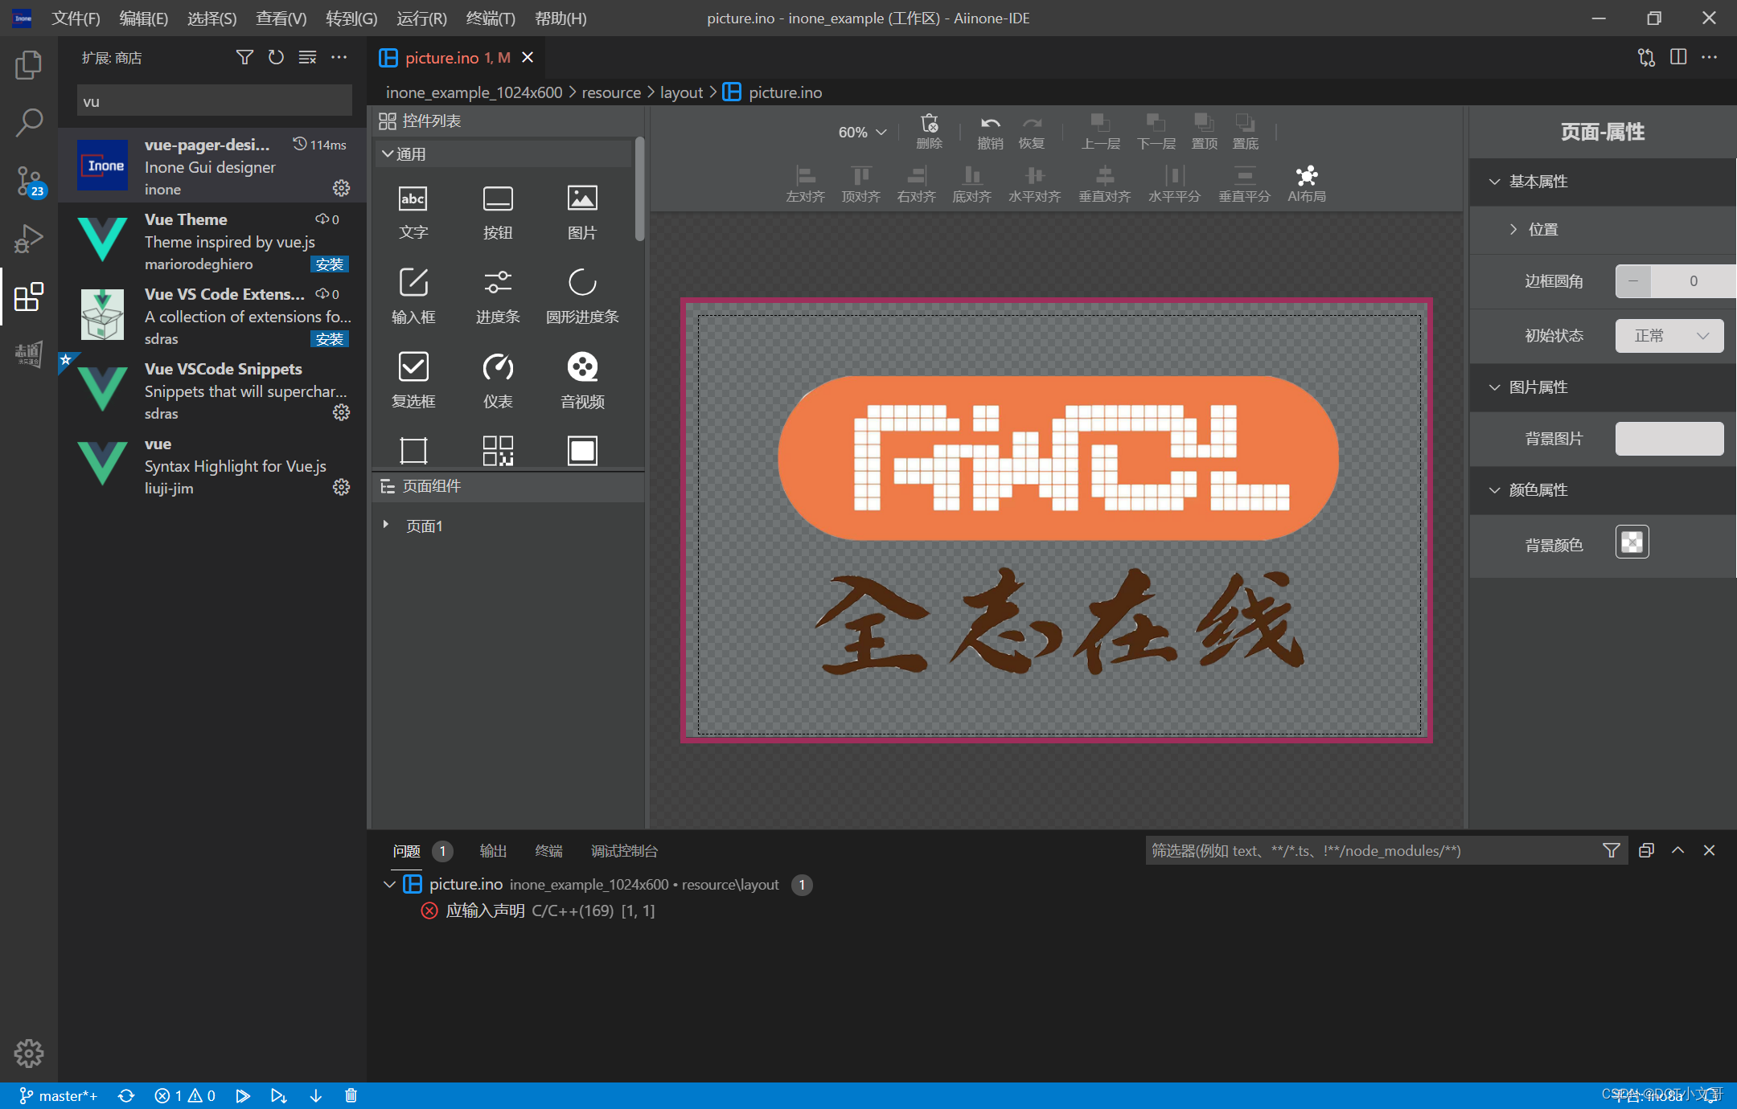Collapse the 图片属性 section

[x=1495, y=387]
